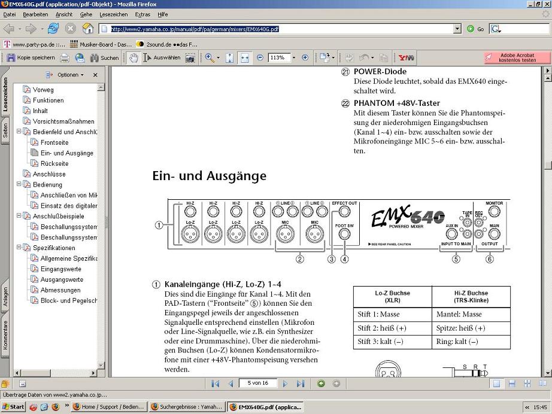Screen dimensions: 552x414
Task: Click the browser home button
Action: point(87,29)
